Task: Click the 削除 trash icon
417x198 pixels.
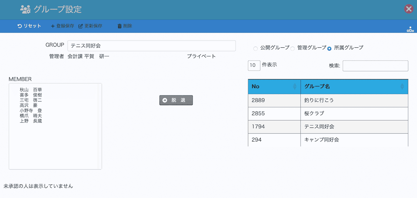Action: (x=120, y=26)
